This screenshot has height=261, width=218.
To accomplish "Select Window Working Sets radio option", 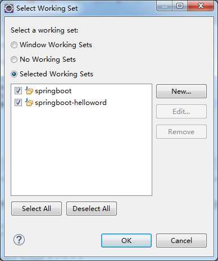I will [x=14, y=45].
